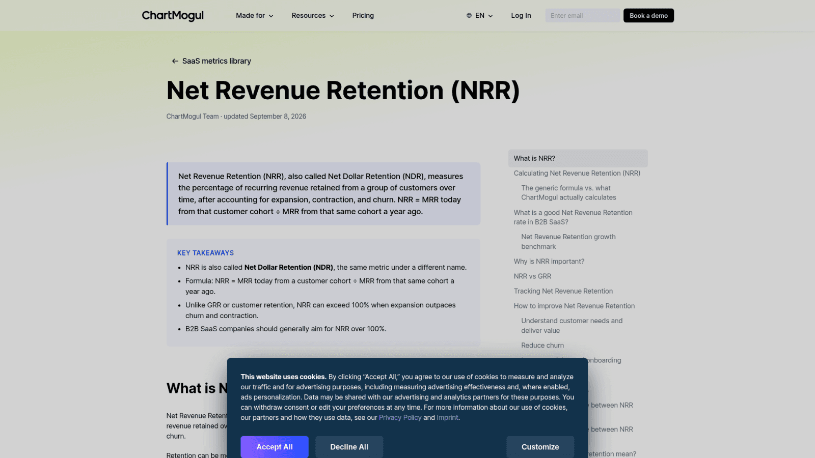Click the Log In link
This screenshot has width=815, height=458.
click(521, 16)
